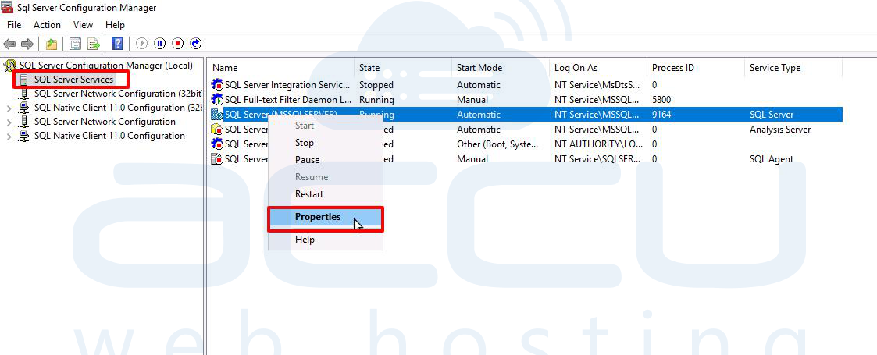Select SQL Server Services in the tree
Viewport: 877px width, 355px height.
74,80
